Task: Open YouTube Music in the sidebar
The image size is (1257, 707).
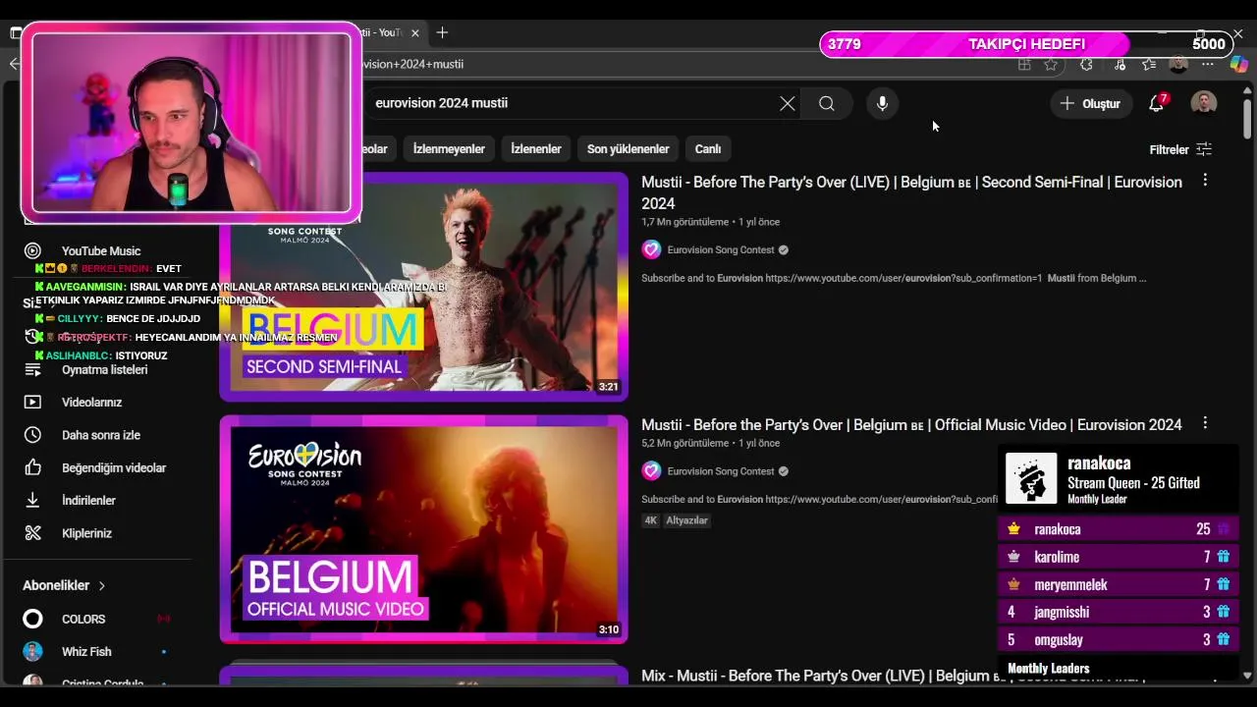Action: (101, 251)
